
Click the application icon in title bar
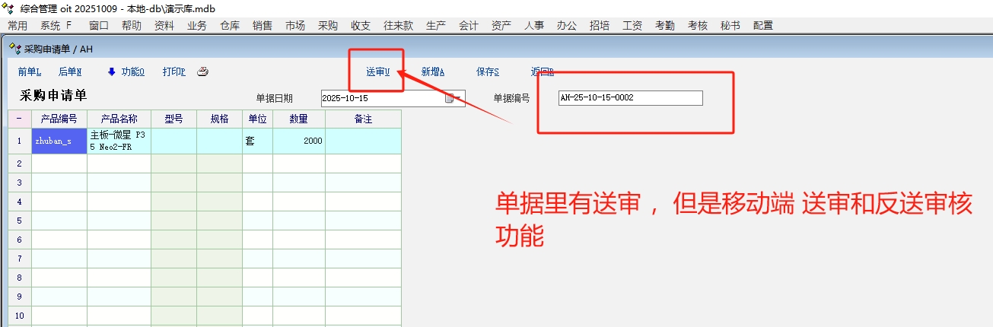(x=9, y=8)
